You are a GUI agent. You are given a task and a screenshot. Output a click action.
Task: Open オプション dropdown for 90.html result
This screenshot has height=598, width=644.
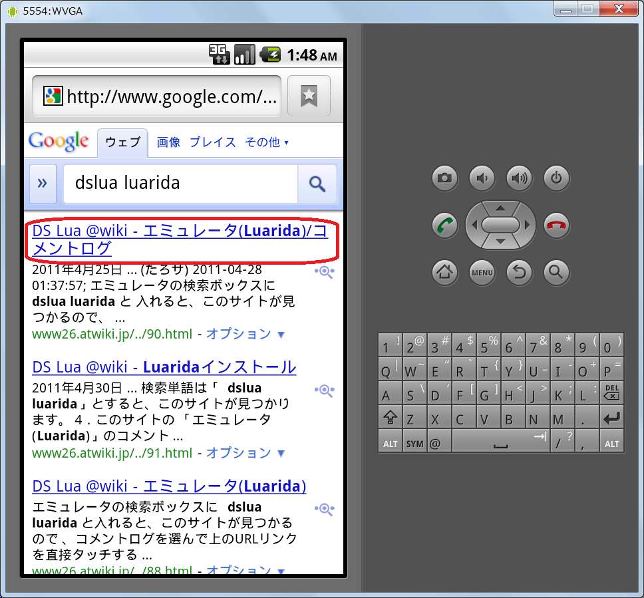pos(245,334)
